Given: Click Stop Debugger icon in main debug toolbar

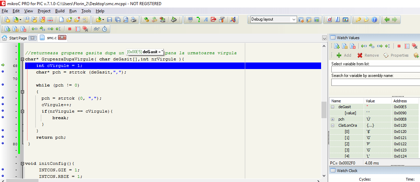Looking at the screenshot, I should pos(23,29).
